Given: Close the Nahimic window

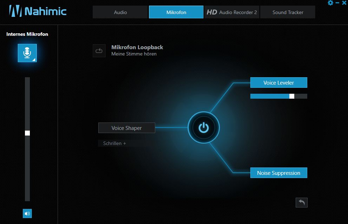Looking at the screenshot, I should 344,3.
